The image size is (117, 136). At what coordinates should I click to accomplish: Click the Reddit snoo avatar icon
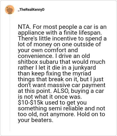click(10, 10)
